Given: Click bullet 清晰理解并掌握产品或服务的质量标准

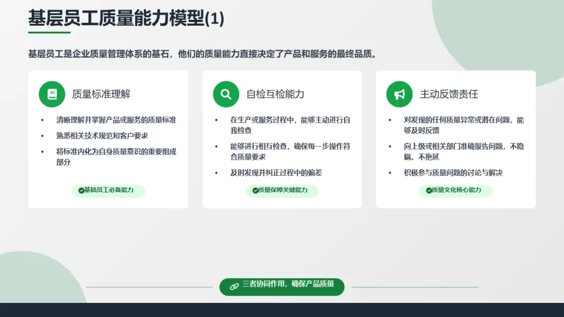Looking at the screenshot, I should click(x=116, y=120).
